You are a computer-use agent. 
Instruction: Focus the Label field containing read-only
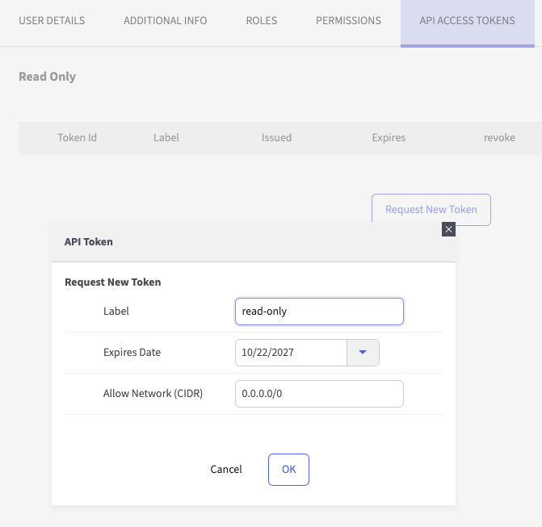coord(318,312)
